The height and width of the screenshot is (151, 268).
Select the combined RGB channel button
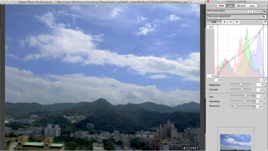pyautogui.click(x=214, y=22)
